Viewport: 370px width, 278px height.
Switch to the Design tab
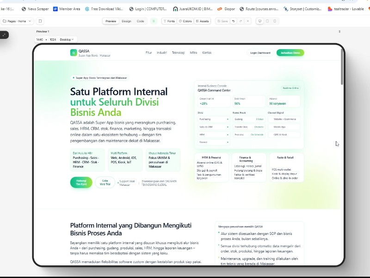(x=126, y=21)
